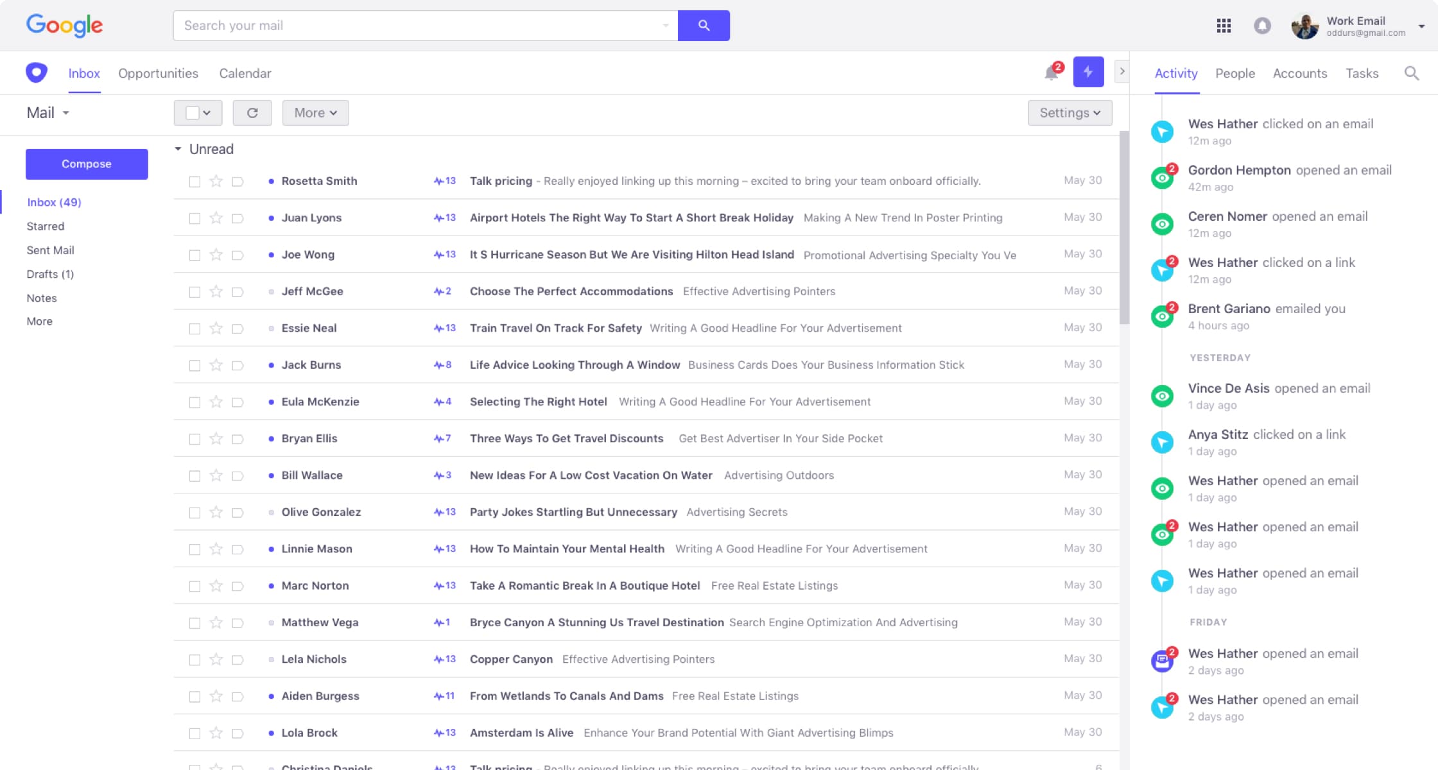Tick the checkbox for Bryan Ellis email
Screen dimensions: 1438x770
(x=195, y=439)
